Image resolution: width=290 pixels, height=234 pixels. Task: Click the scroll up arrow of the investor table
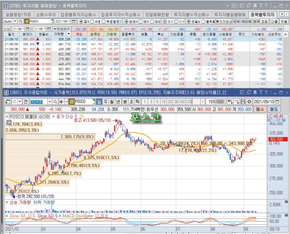click(x=285, y=34)
